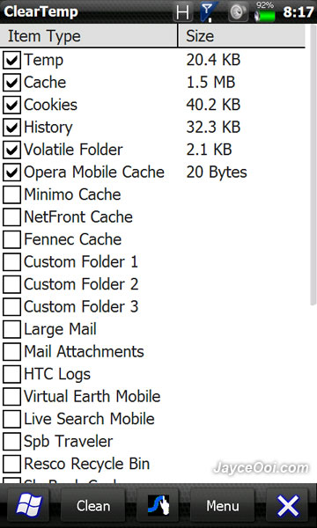Sort by the Item Type column header
Viewport: 317px width, 528px height.
89,36
